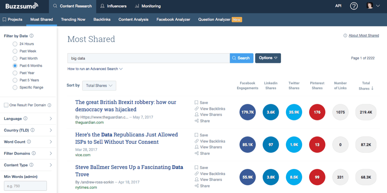The height and width of the screenshot is (193, 387).
Task: Click the user profile avatar
Action: (370, 6)
